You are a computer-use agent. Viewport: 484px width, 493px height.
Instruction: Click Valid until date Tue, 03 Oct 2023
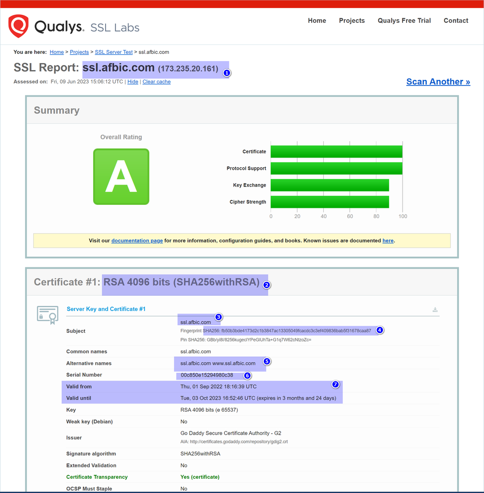pyautogui.click(x=259, y=398)
